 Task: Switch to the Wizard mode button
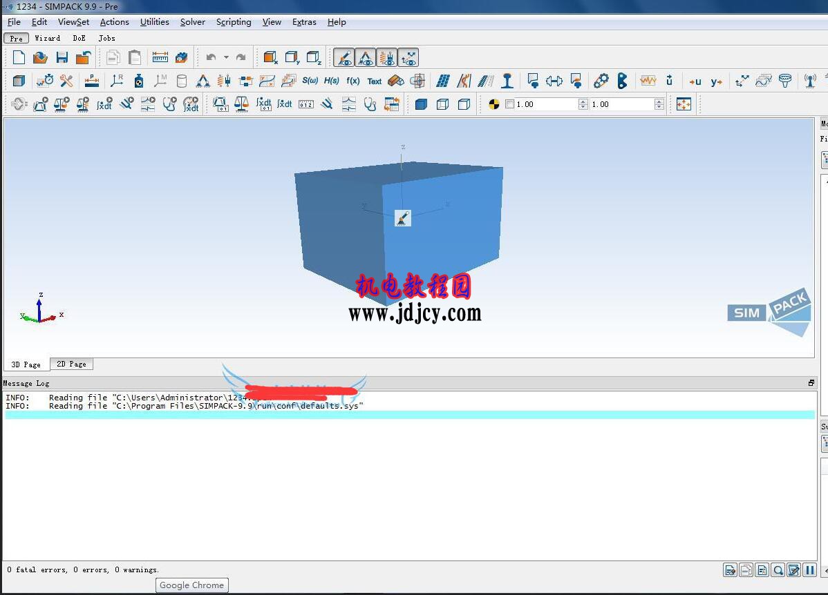tap(48, 38)
